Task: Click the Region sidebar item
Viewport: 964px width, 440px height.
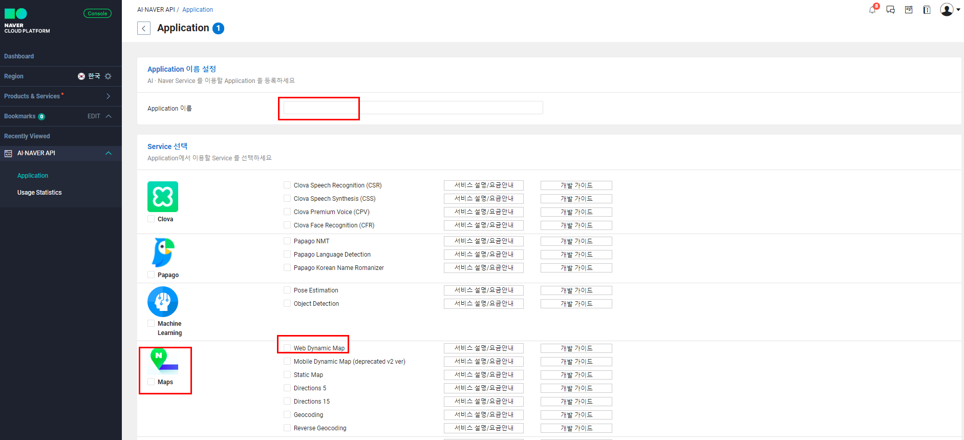Action: click(14, 76)
